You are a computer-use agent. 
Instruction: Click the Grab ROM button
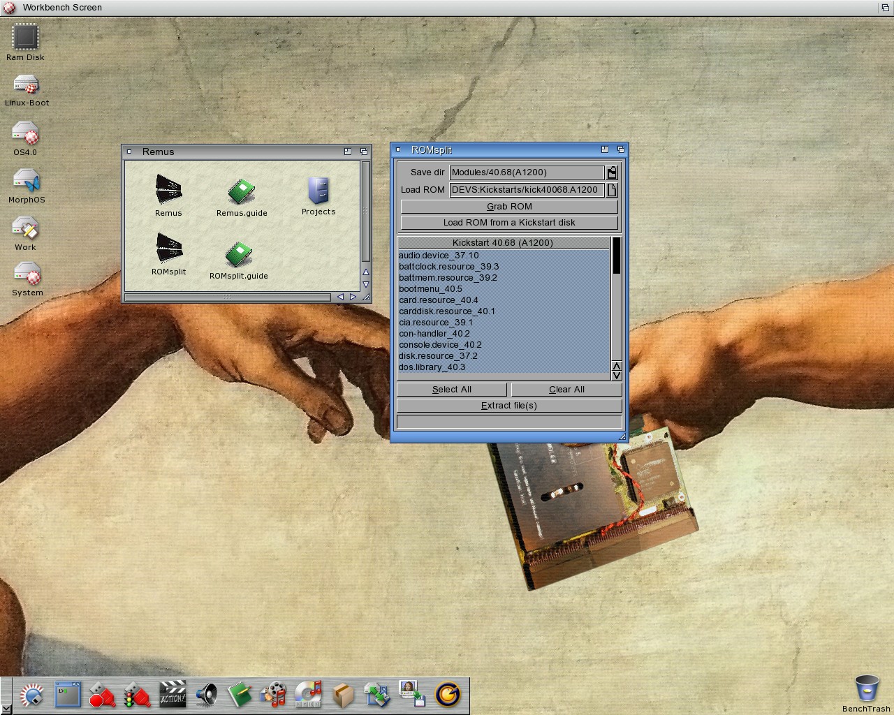[x=509, y=207]
